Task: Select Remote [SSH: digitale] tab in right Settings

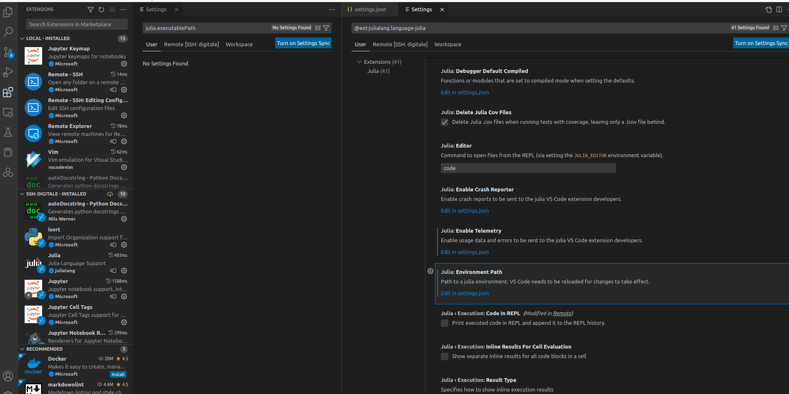Action: (x=400, y=44)
